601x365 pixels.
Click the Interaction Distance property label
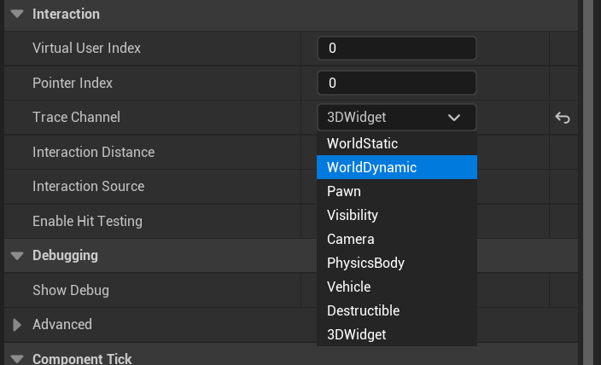(94, 153)
